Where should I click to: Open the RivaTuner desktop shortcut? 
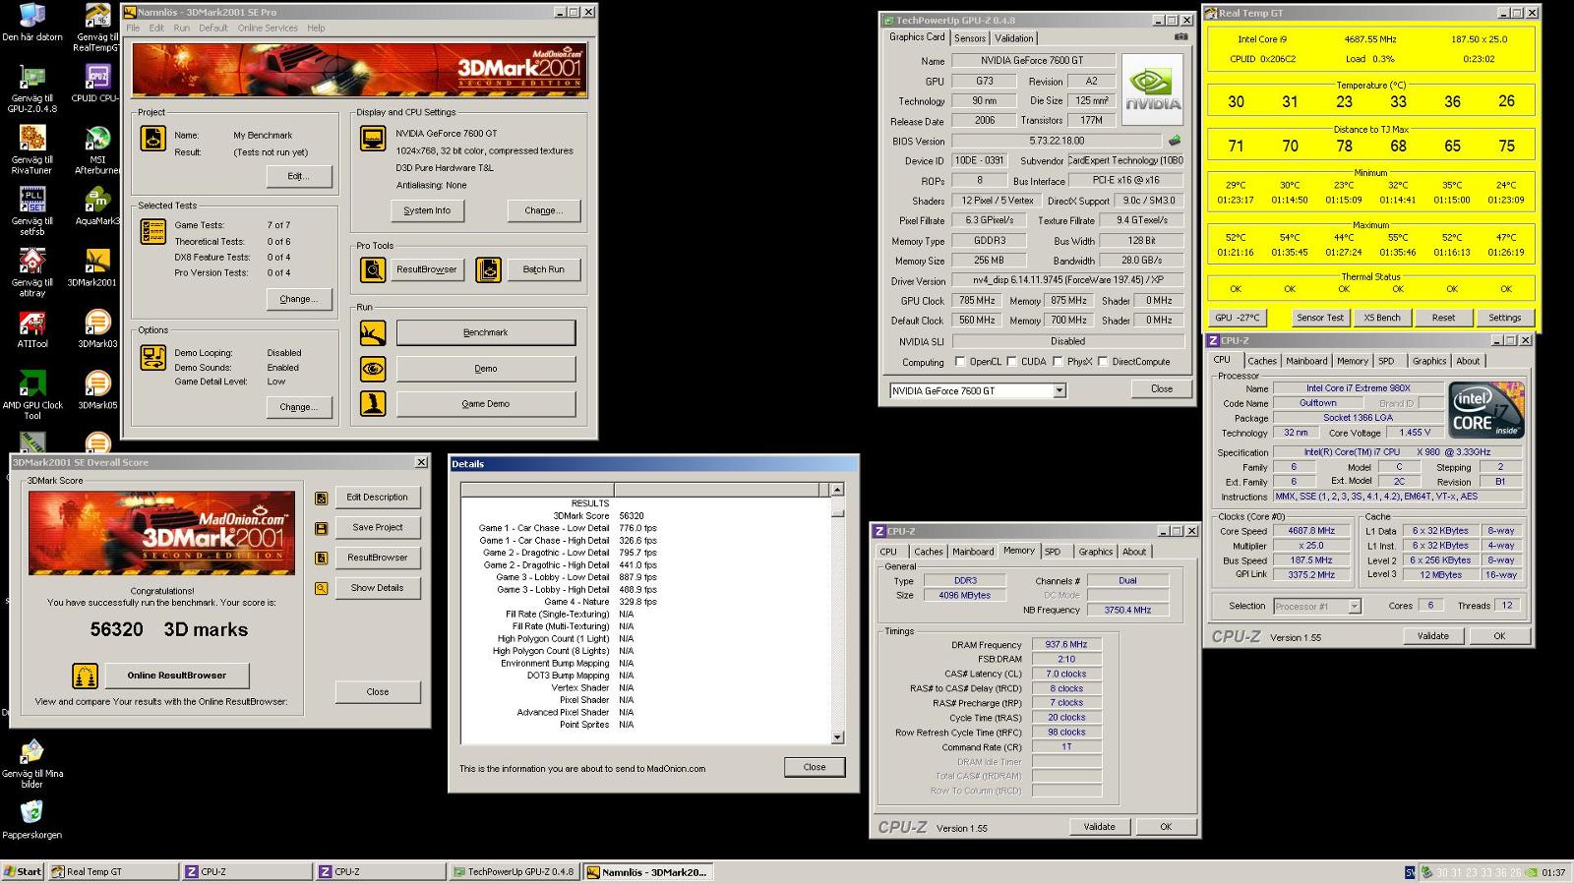point(31,150)
